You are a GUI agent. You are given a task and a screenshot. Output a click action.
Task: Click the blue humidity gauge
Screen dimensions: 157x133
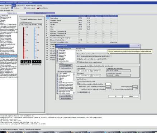click(35, 43)
